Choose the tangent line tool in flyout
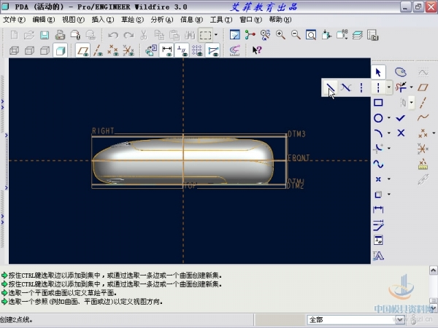The width and height of the screenshot is (438, 328). pos(346,87)
